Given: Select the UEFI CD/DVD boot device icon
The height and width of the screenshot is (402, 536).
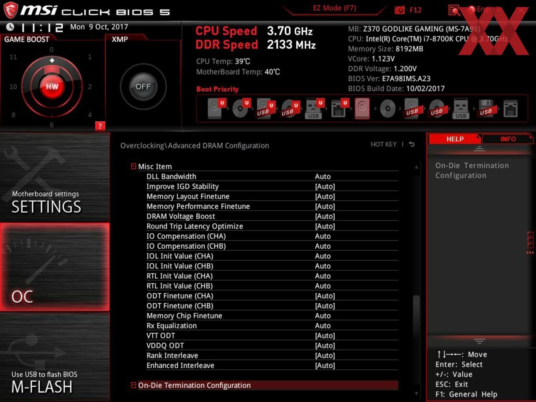Looking at the screenshot, I should coord(241,108).
